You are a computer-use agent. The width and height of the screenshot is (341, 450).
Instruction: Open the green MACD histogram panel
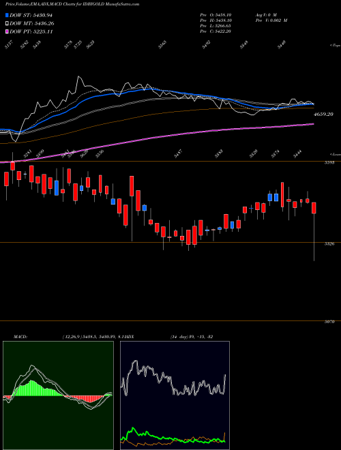coord(58,395)
